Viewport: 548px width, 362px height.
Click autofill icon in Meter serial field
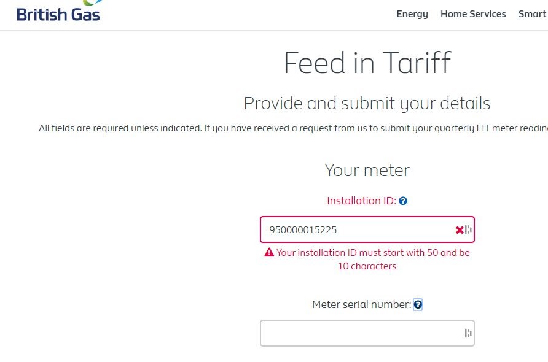pyautogui.click(x=468, y=333)
